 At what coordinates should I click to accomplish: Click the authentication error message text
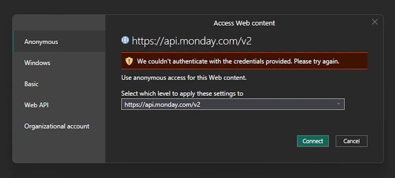coord(238,61)
